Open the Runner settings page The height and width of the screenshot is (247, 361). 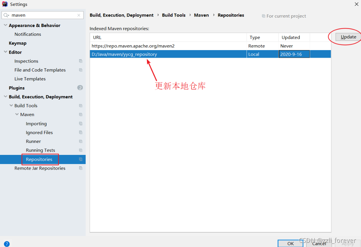pos(33,142)
